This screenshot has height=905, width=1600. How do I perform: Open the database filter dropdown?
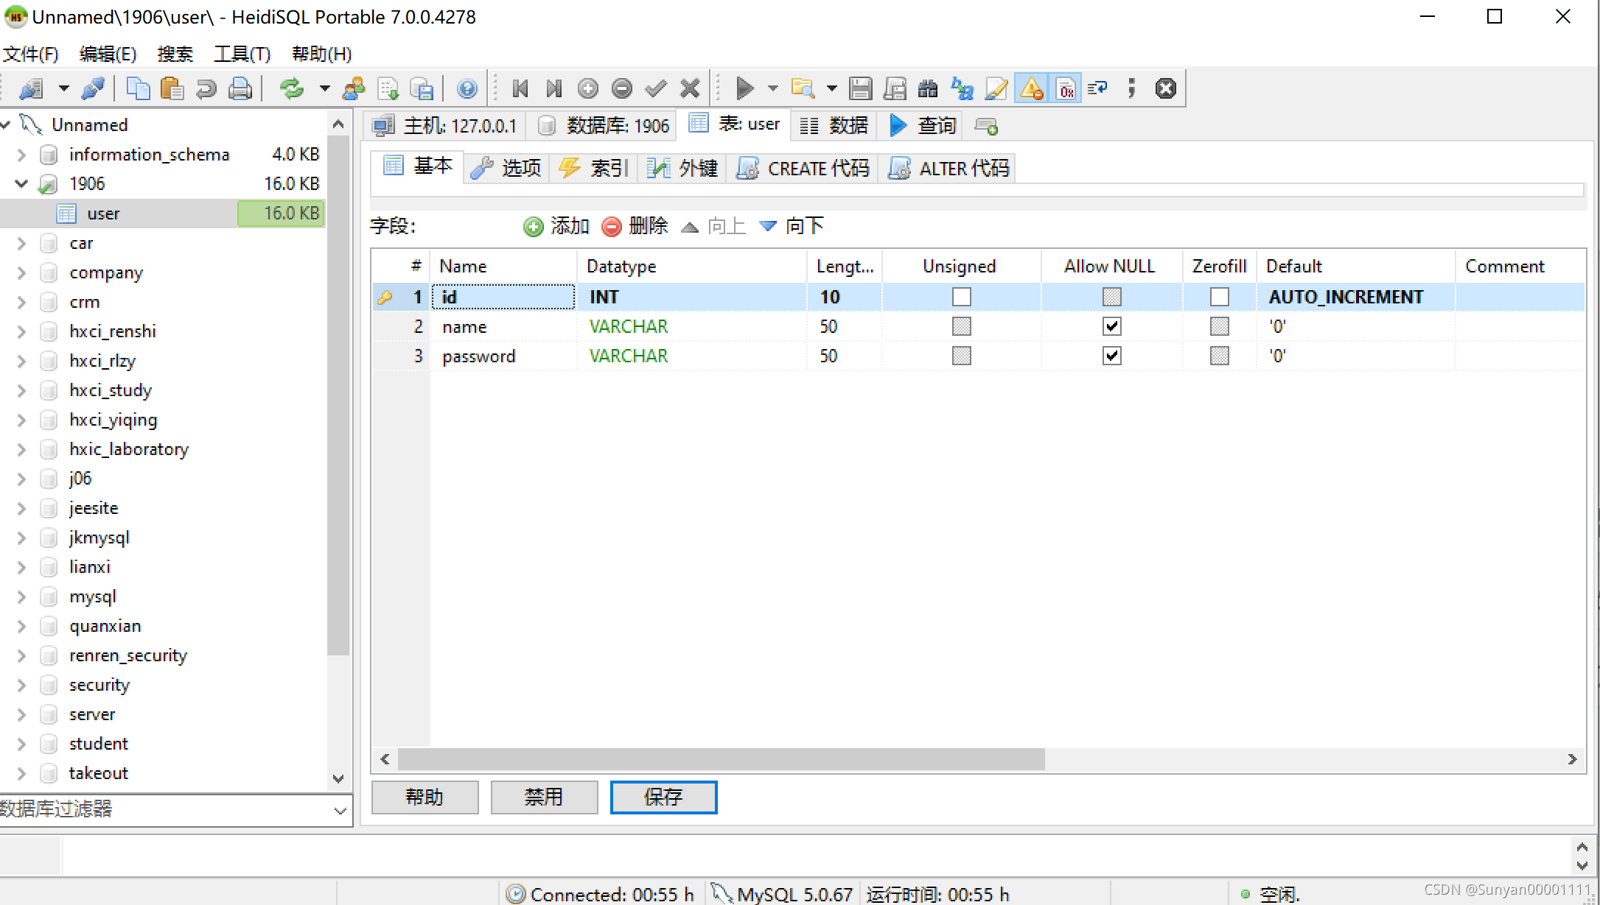pos(340,811)
